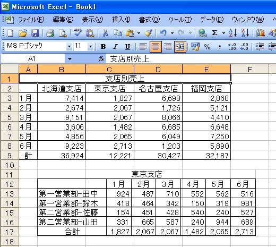Open the ファイル(F) menu

[31, 19]
